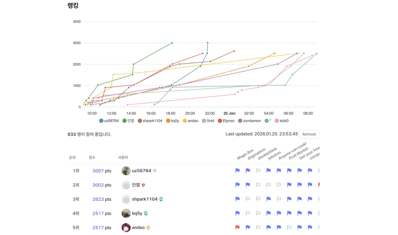Click 인썰's unsolved doublethink flag
This screenshot has width=398, height=235.
[258, 185]
